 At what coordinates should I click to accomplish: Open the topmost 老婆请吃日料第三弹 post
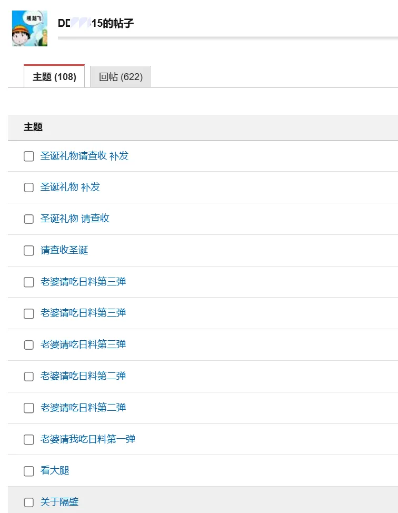point(83,282)
